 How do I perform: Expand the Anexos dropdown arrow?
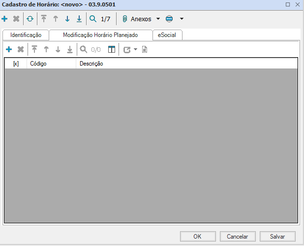(158, 19)
